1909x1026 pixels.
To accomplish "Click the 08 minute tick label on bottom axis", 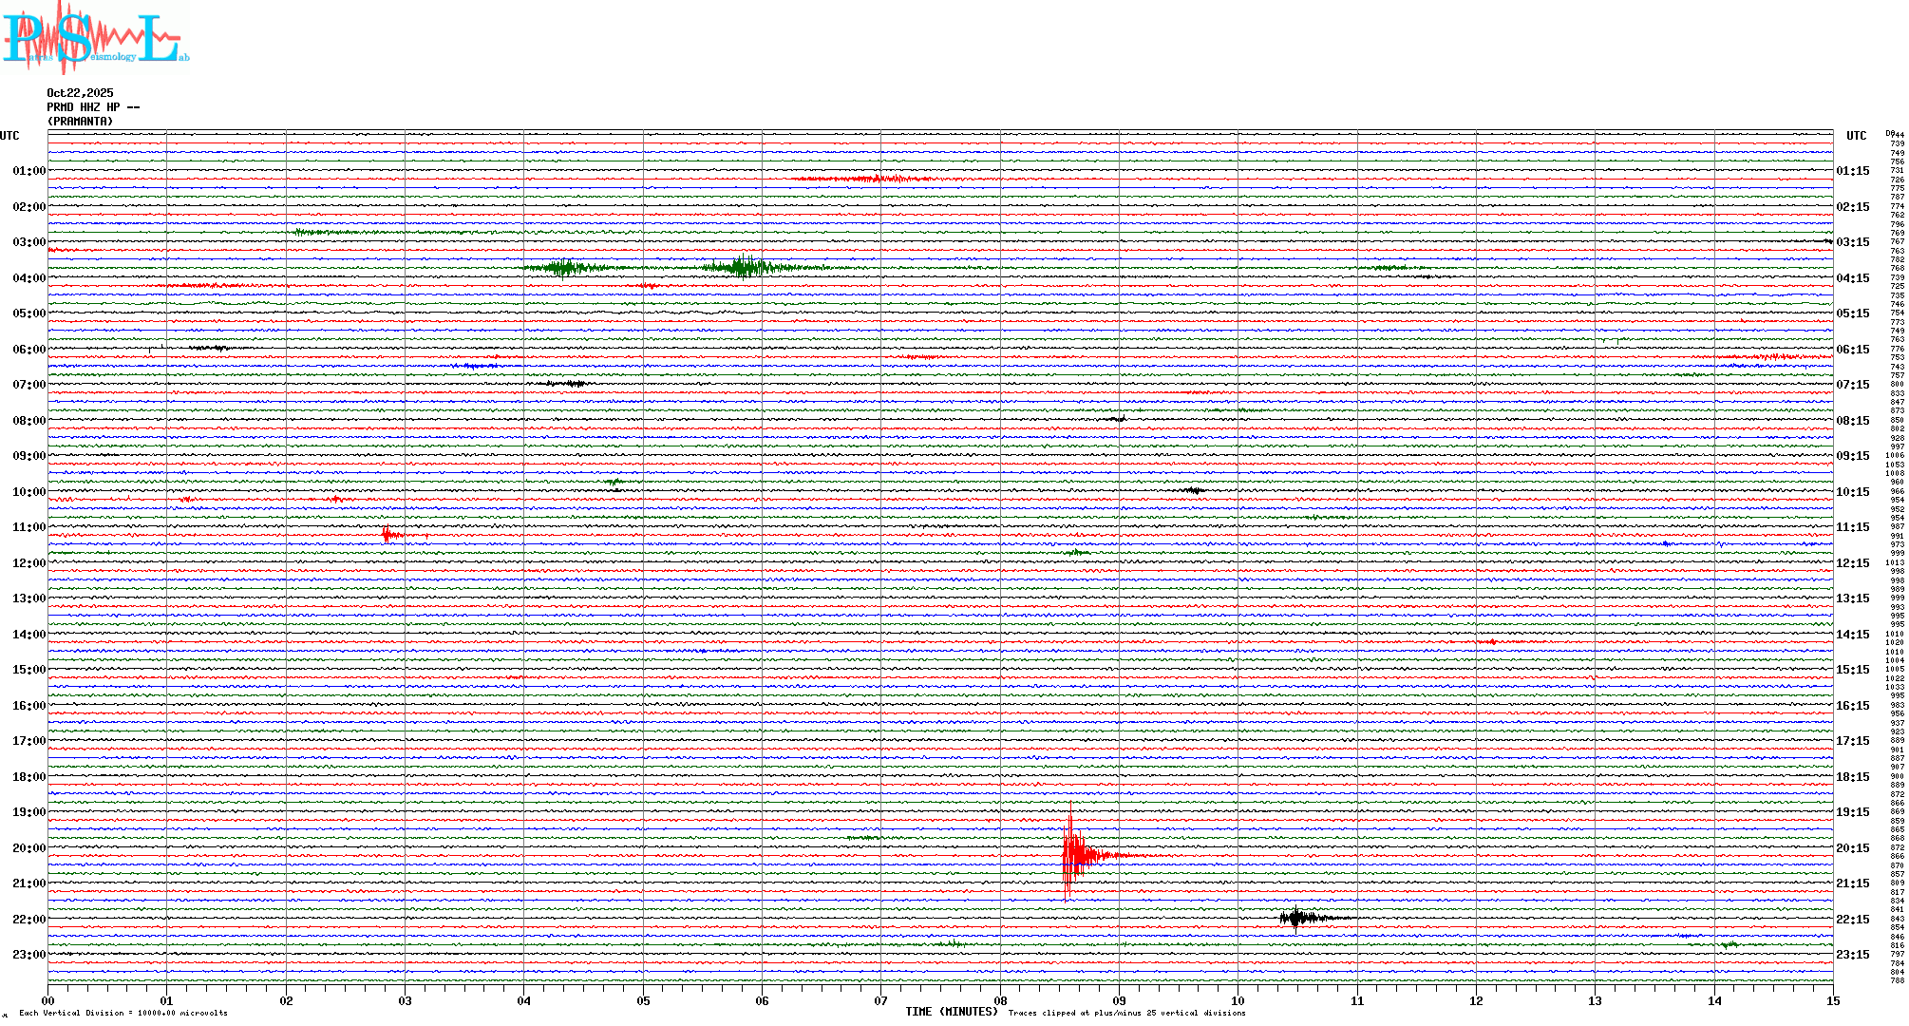I will (x=1000, y=1001).
